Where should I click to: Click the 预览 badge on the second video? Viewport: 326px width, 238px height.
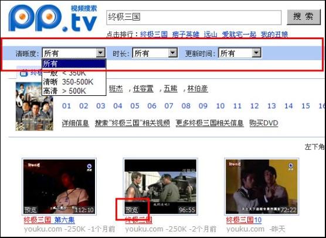click(131, 210)
